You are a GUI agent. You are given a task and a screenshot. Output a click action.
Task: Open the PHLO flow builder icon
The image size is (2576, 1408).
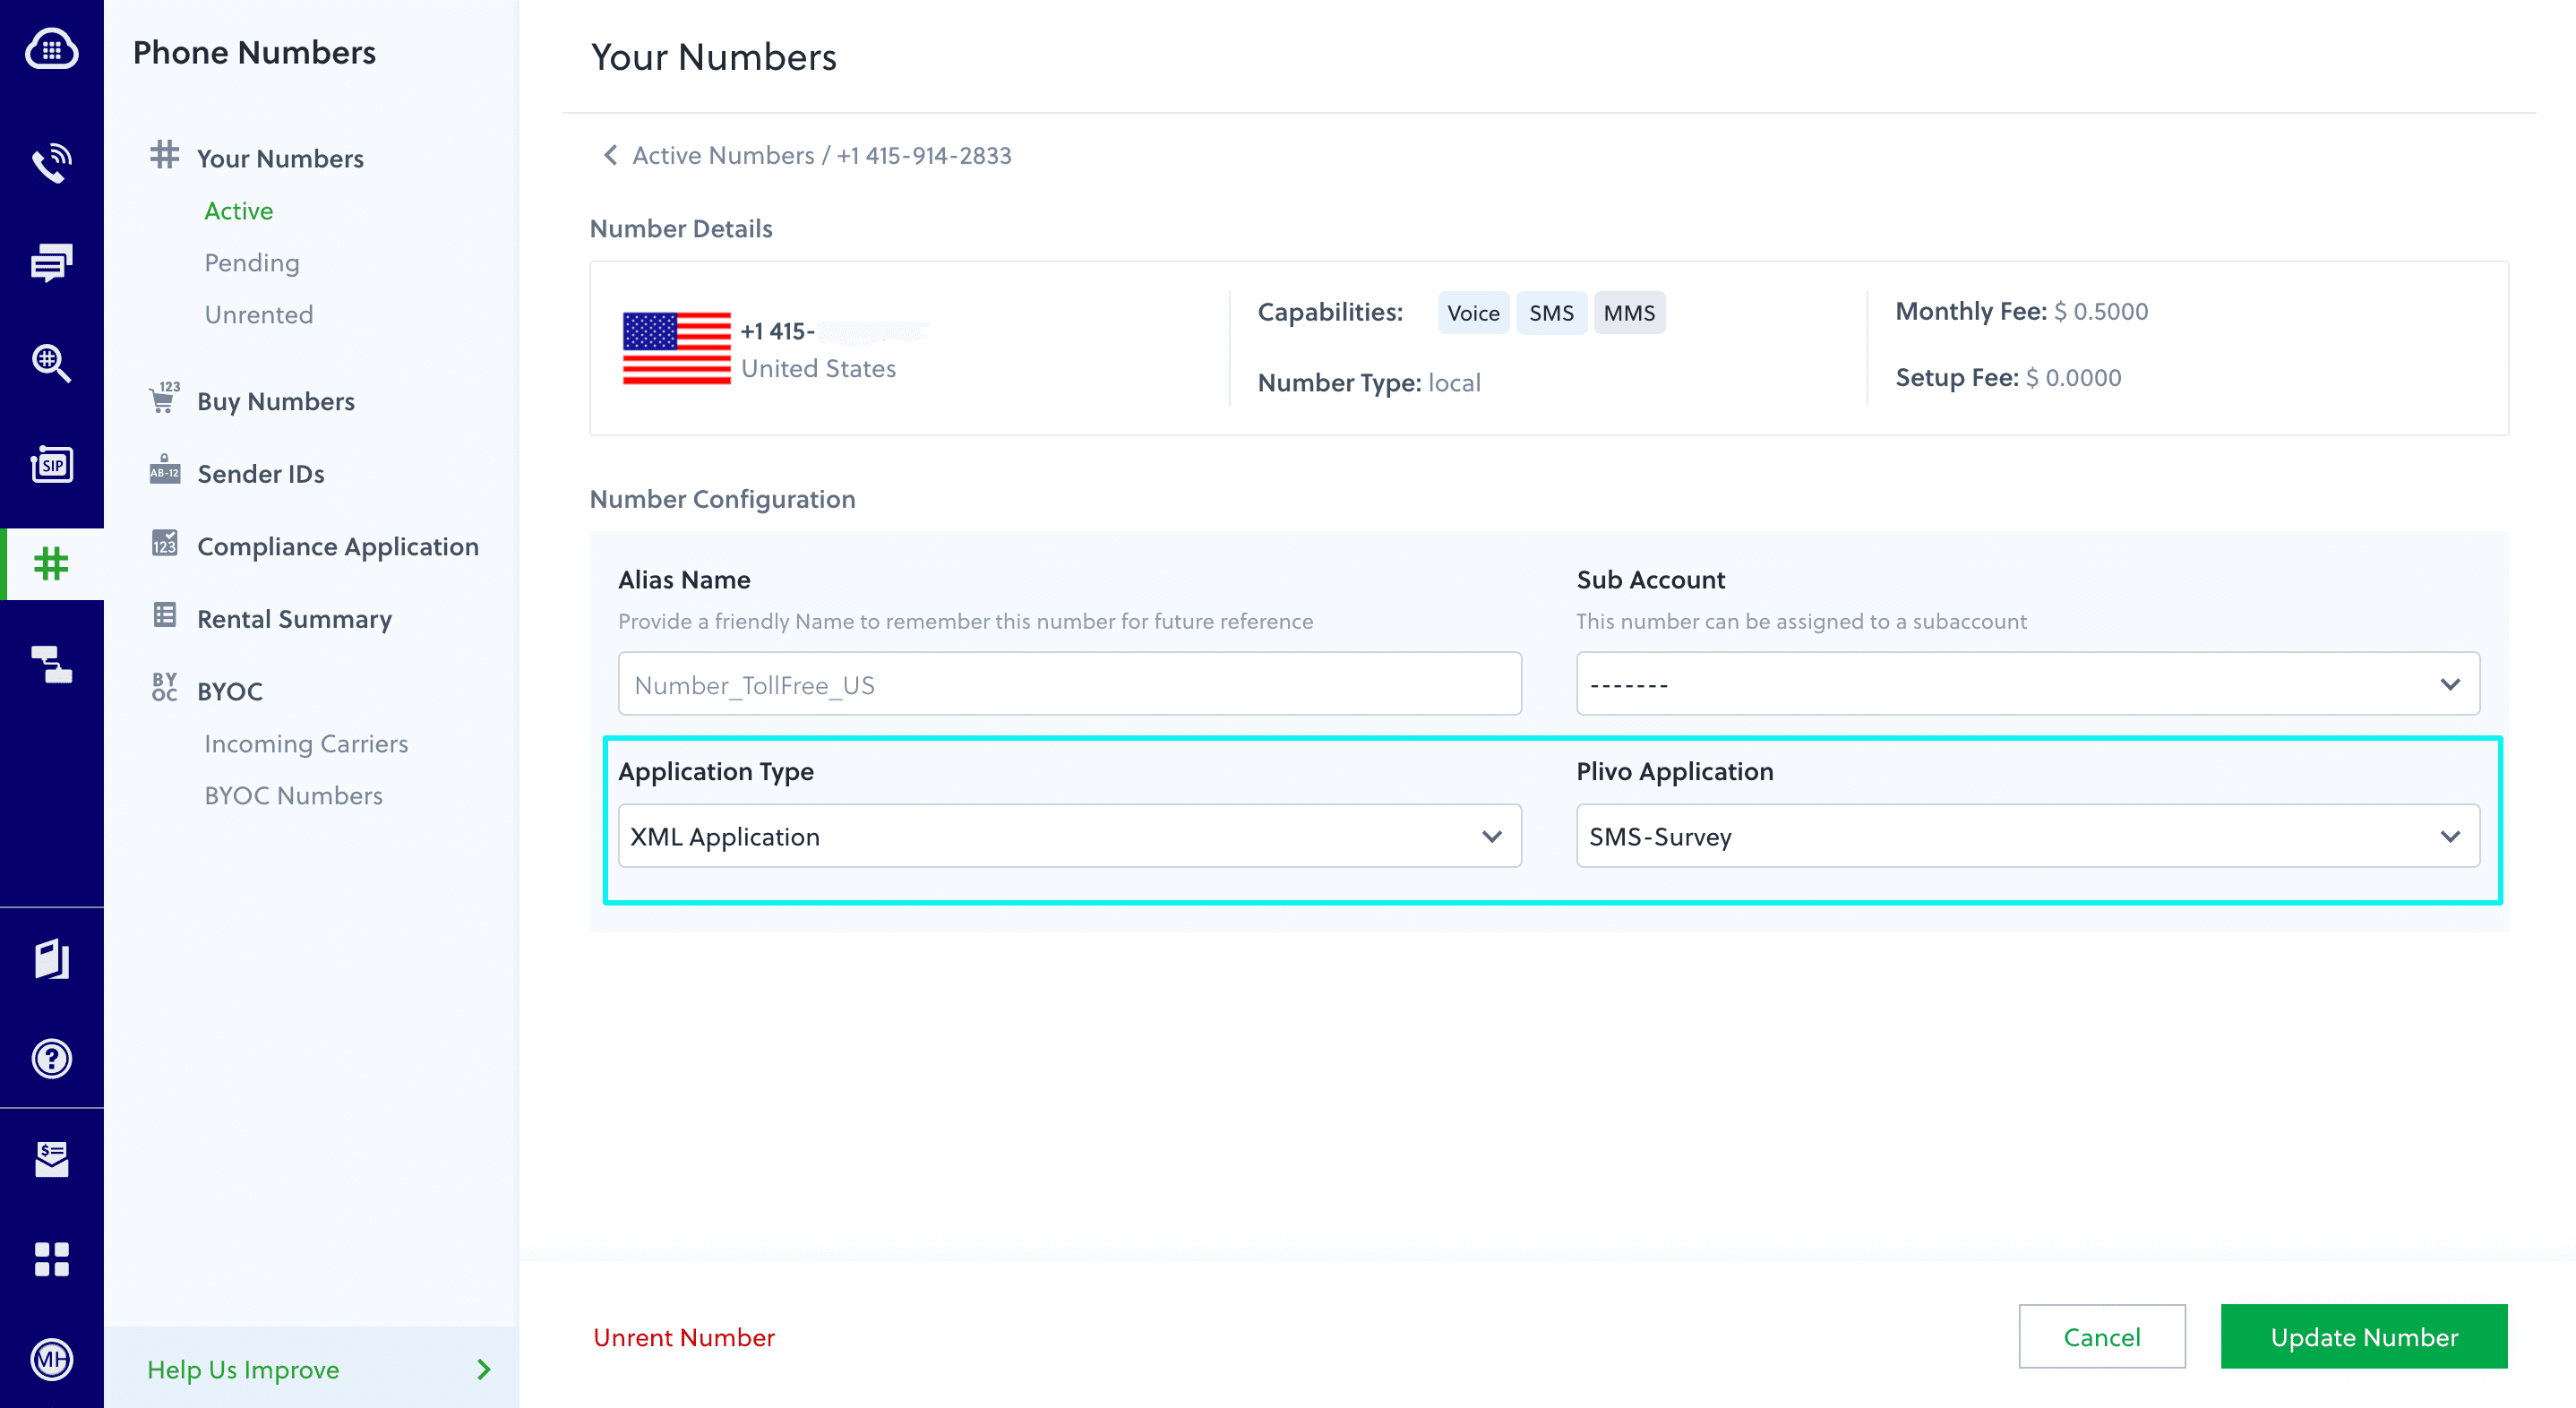pyautogui.click(x=52, y=665)
